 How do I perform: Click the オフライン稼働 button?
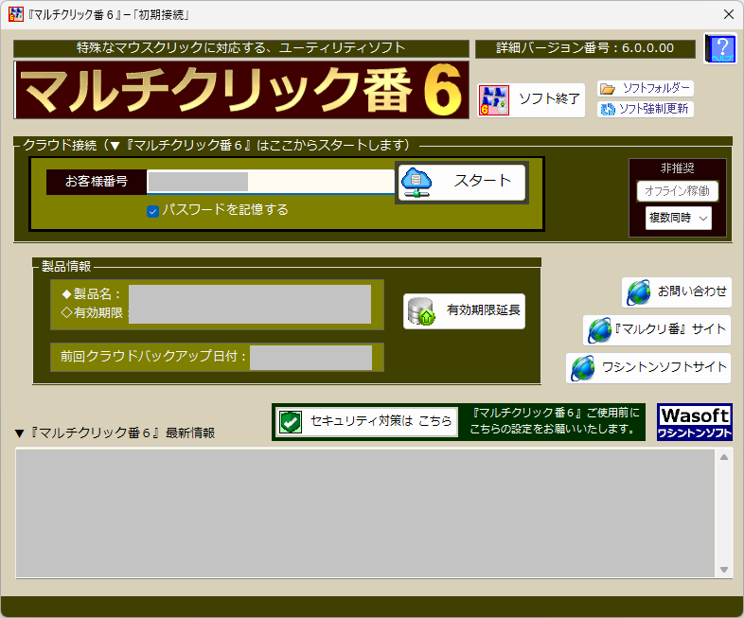pos(677,191)
